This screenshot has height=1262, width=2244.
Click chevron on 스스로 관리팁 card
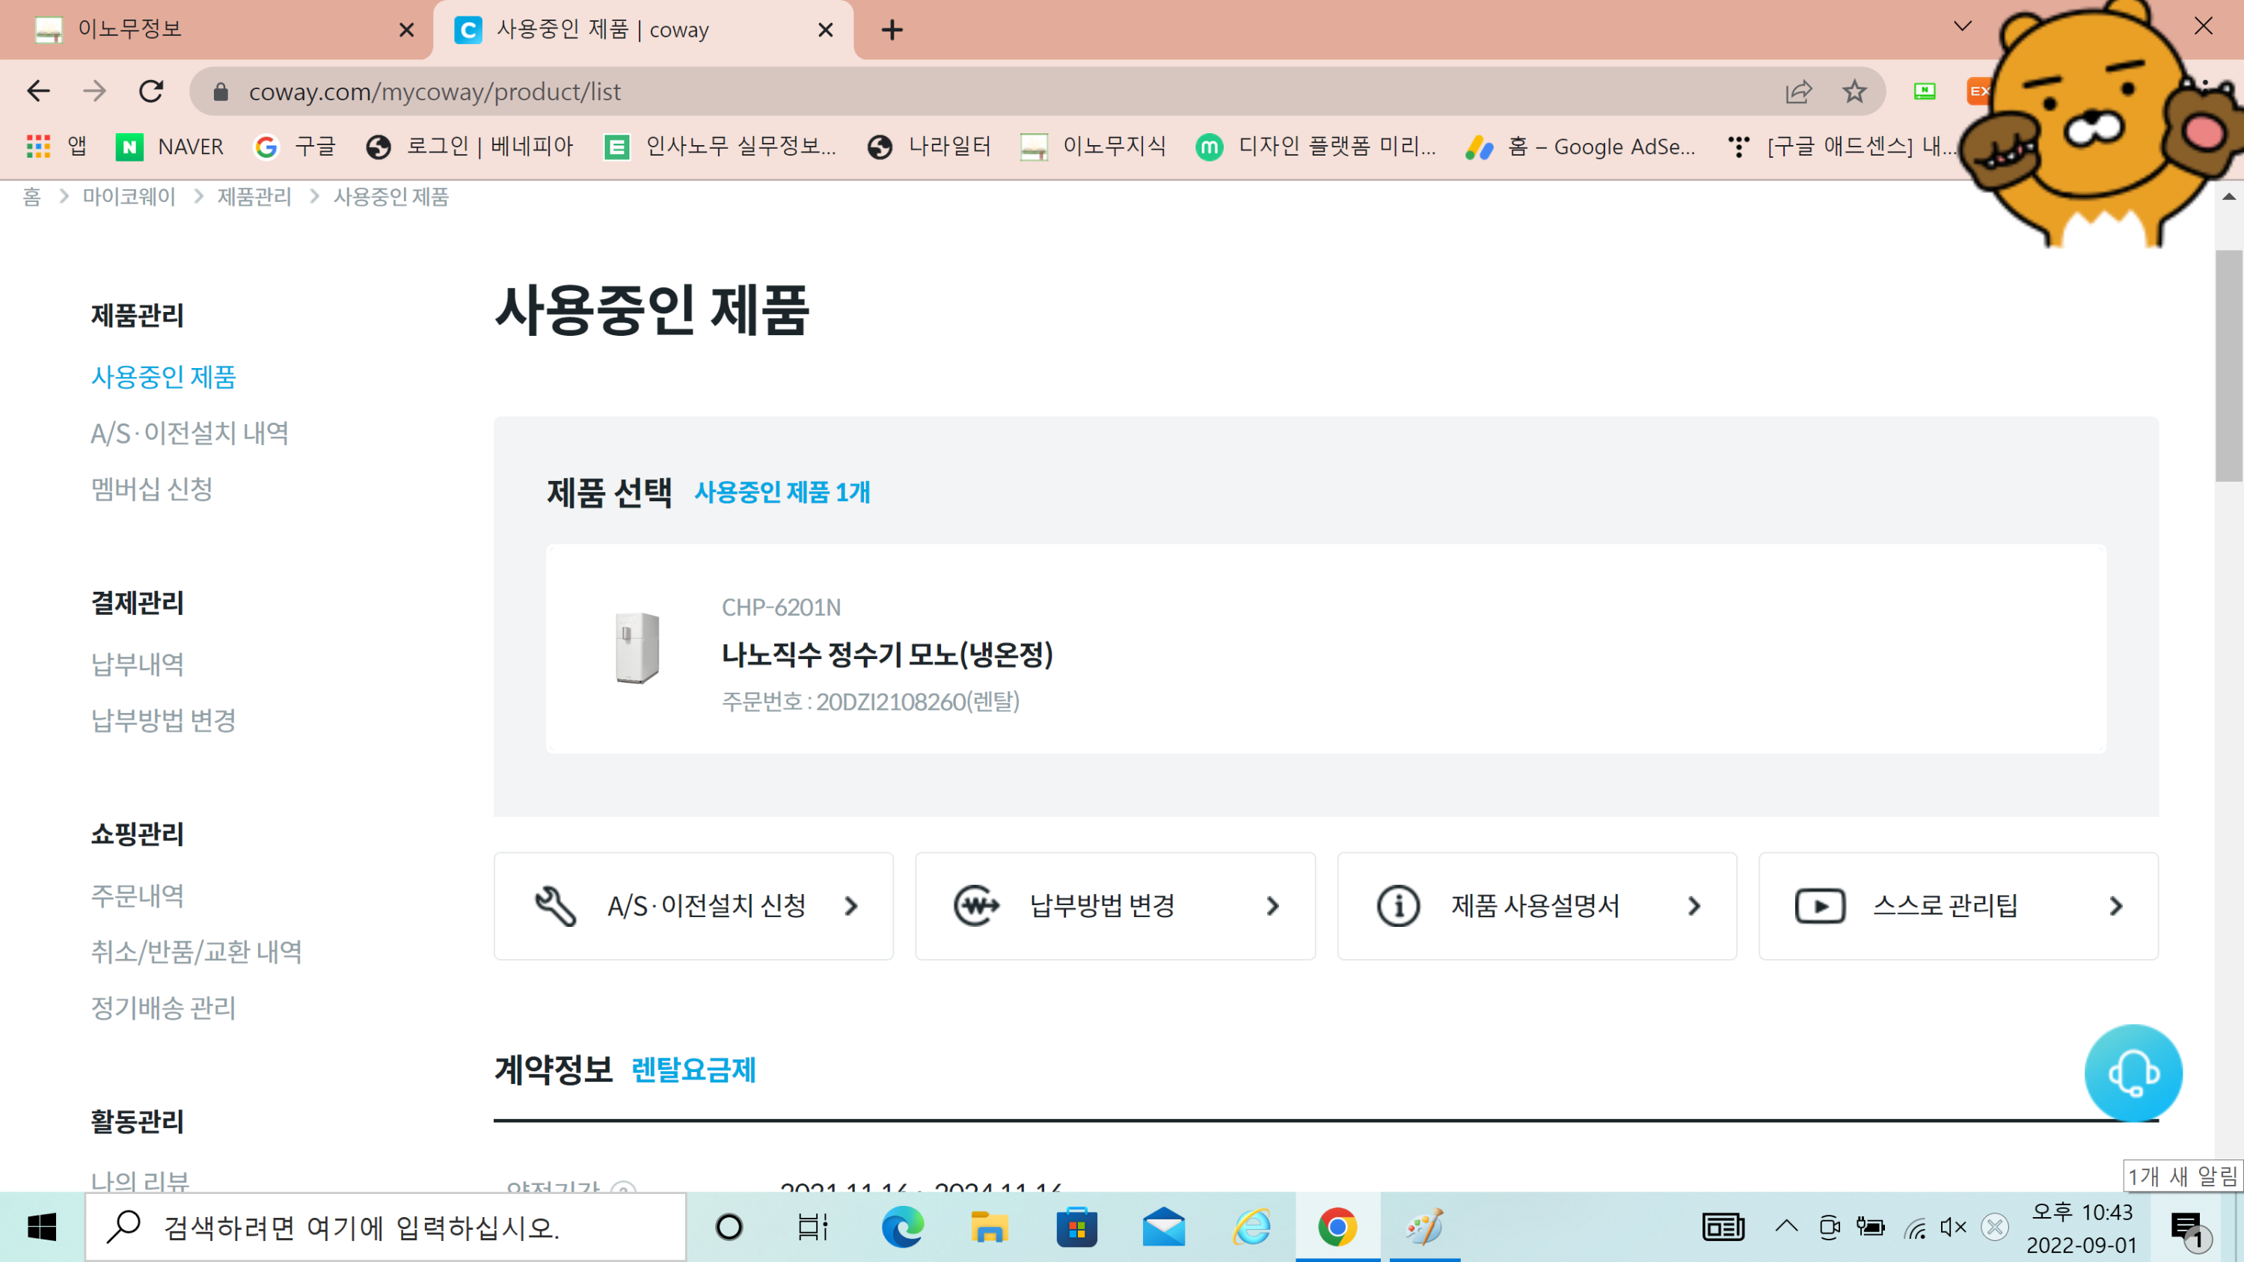pyautogui.click(x=2116, y=906)
